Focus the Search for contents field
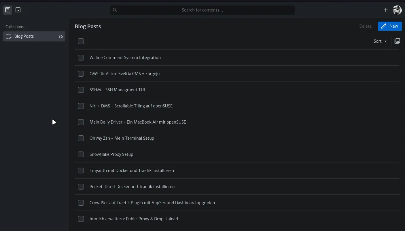 point(202,10)
